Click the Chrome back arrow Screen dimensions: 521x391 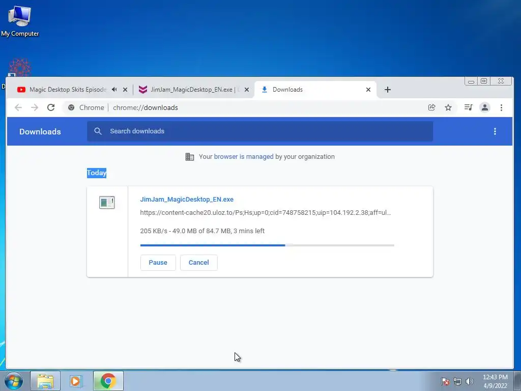click(18, 107)
